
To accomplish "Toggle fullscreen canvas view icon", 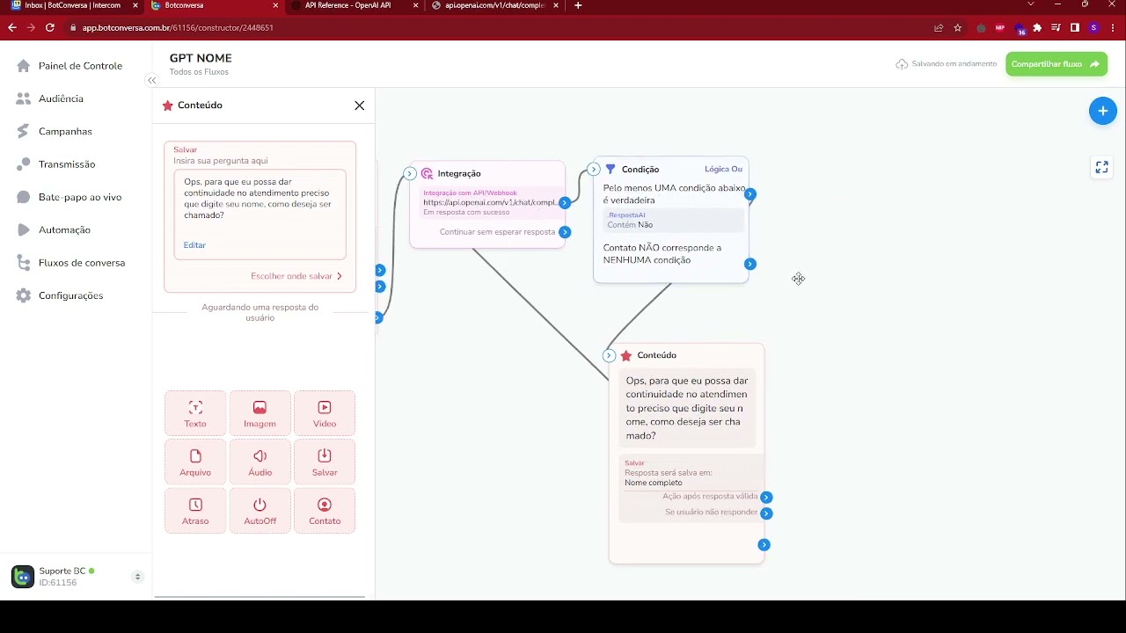I will 1101,167.
